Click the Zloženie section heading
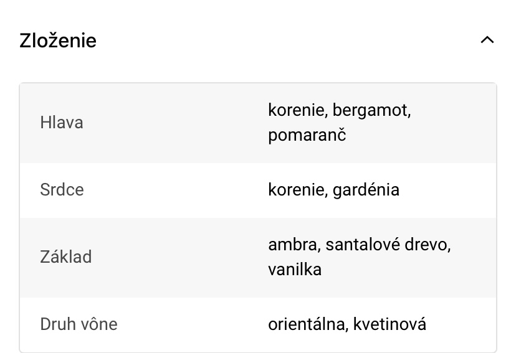Image resolution: width=516 pixels, height=353 pixels. pos(58,41)
